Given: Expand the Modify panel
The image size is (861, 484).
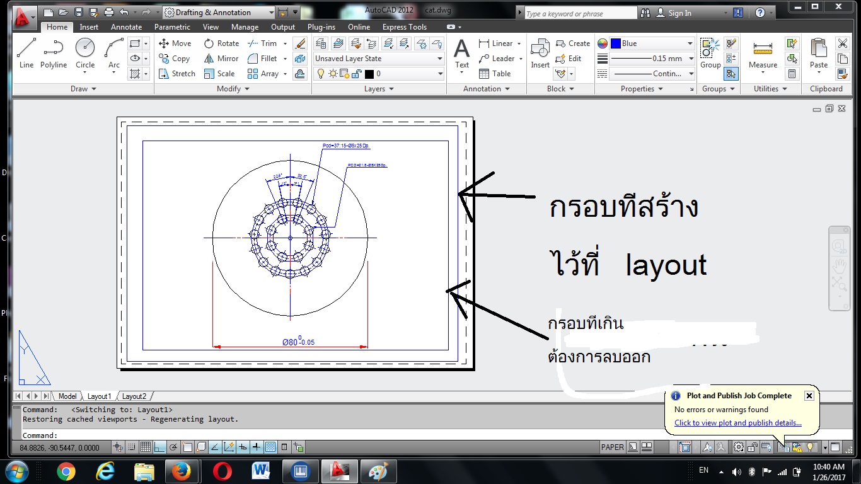Looking at the screenshot, I should 233,89.
